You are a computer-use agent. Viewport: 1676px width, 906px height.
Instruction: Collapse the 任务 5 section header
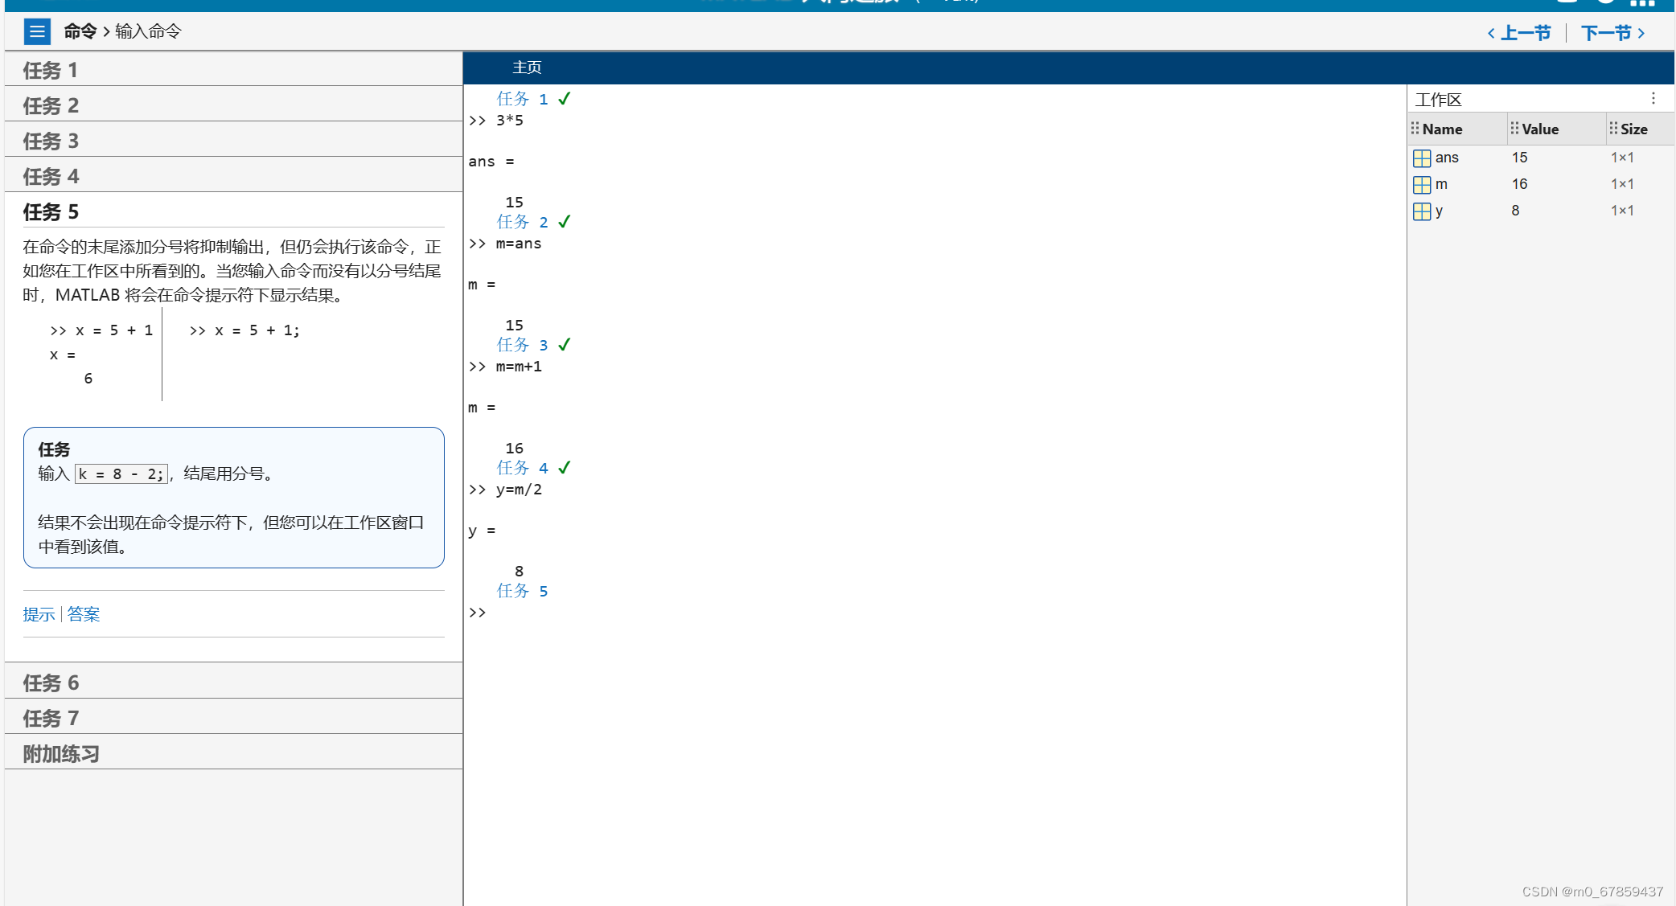pos(51,211)
